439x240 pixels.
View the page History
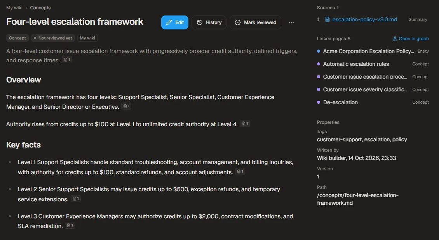pos(209,22)
